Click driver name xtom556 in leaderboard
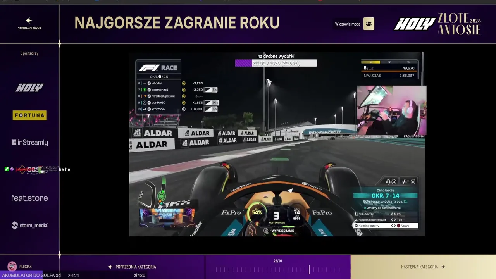 click(158, 109)
